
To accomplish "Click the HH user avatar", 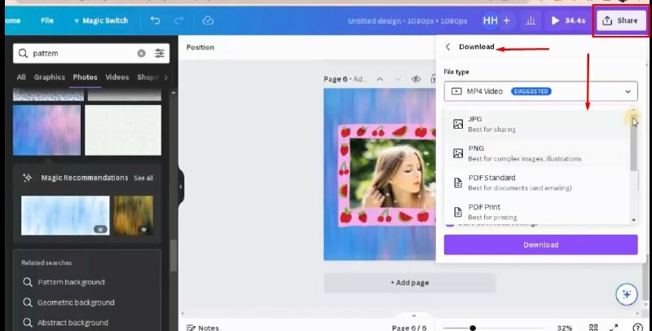I will point(491,20).
